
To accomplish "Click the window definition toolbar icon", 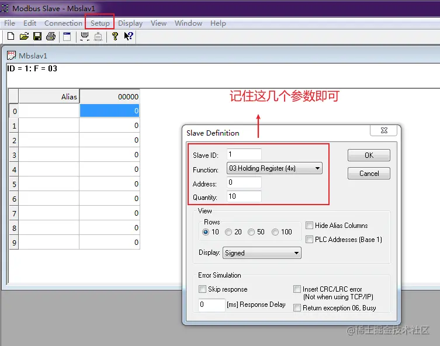I will [67, 36].
